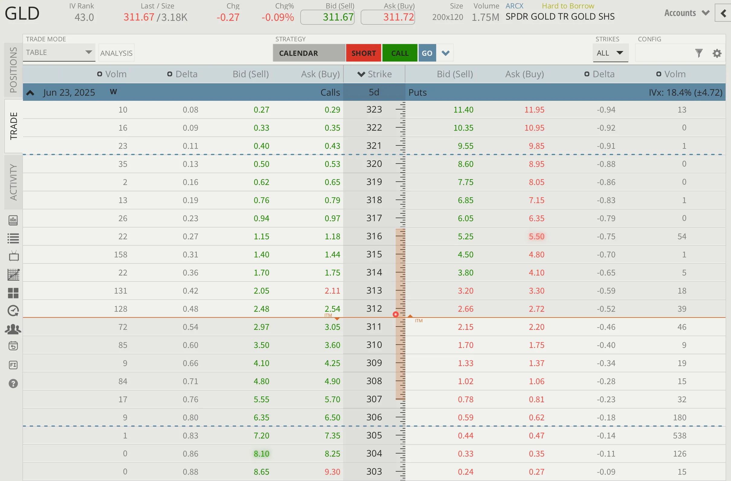
Task: Open the FI fundamentals panel
Action: point(13,365)
